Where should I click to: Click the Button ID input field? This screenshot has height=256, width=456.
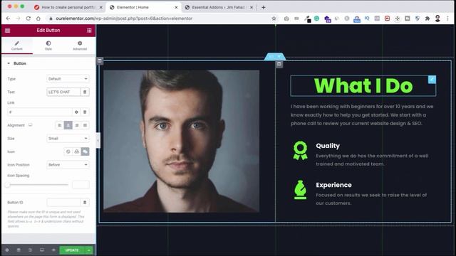tap(63, 202)
